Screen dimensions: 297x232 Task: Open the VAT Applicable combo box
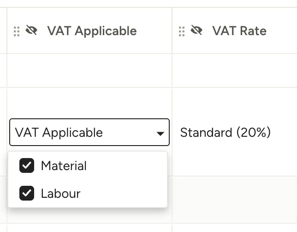[89, 132]
